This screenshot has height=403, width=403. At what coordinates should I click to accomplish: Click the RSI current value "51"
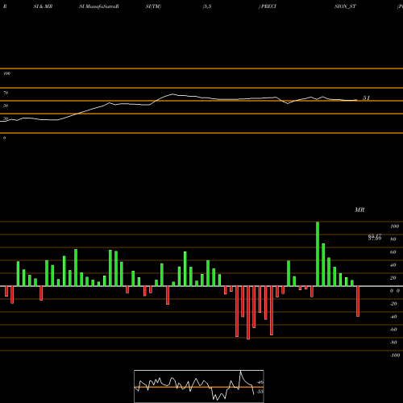click(367, 98)
